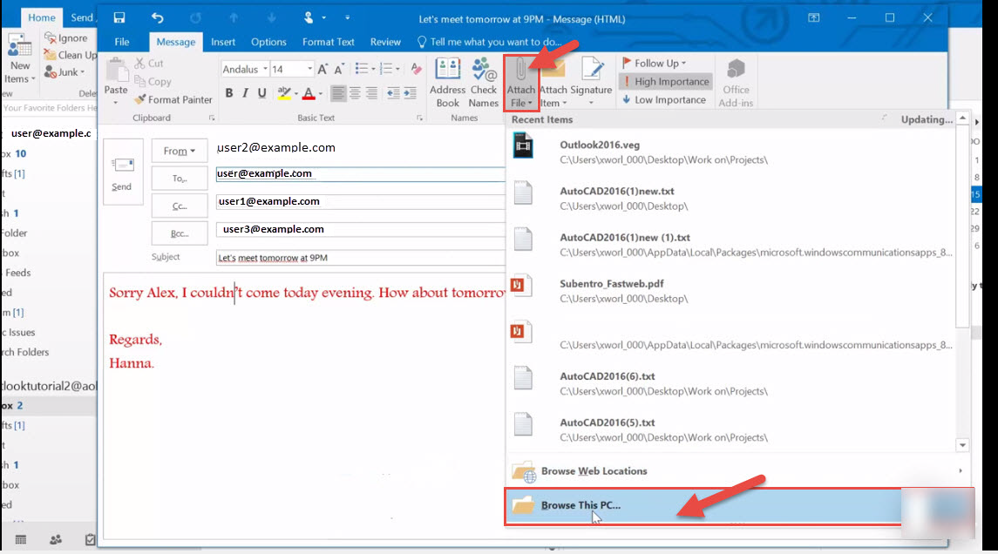Choose Browse This PC option
The width and height of the screenshot is (998, 554).
tap(580, 506)
